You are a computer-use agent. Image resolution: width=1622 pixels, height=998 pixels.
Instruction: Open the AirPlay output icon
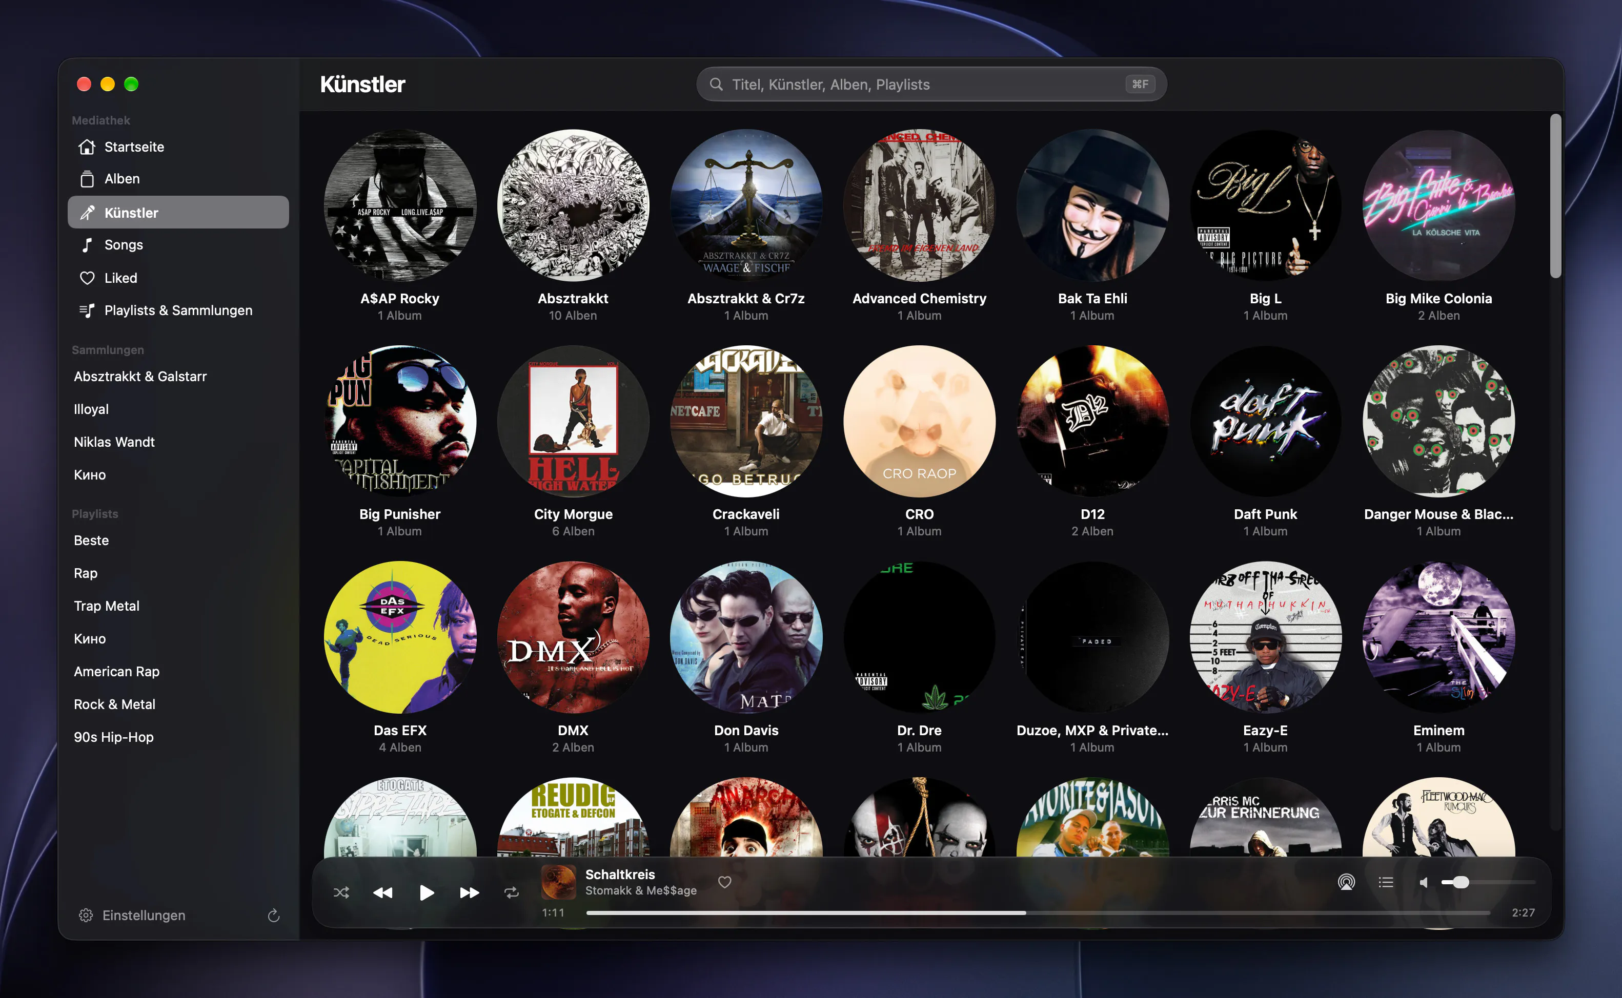pos(1346,882)
